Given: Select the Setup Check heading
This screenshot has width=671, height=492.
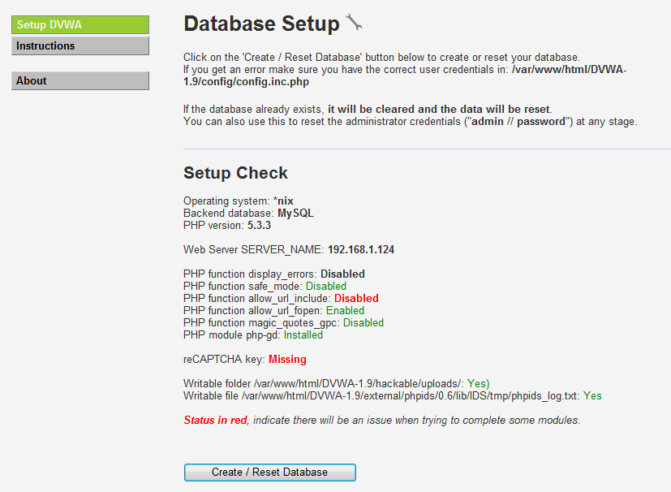Looking at the screenshot, I should coord(235,173).
